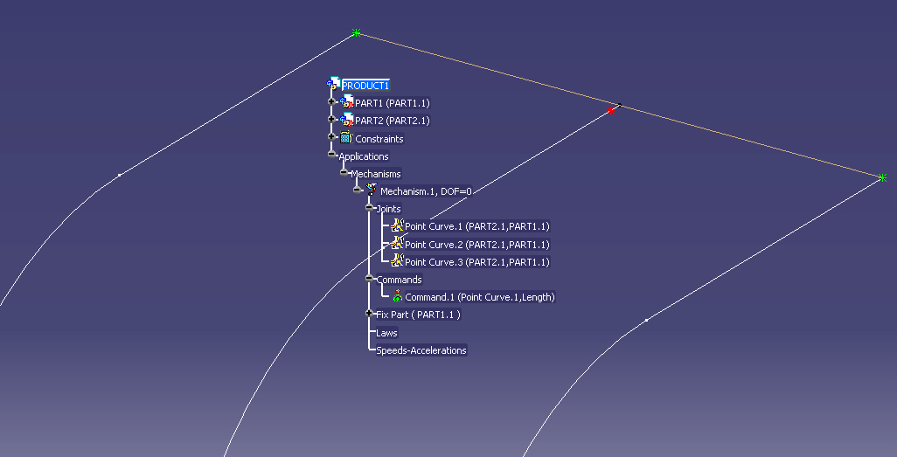Collapse the Commands node
The height and width of the screenshot is (457, 897).
[369, 277]
